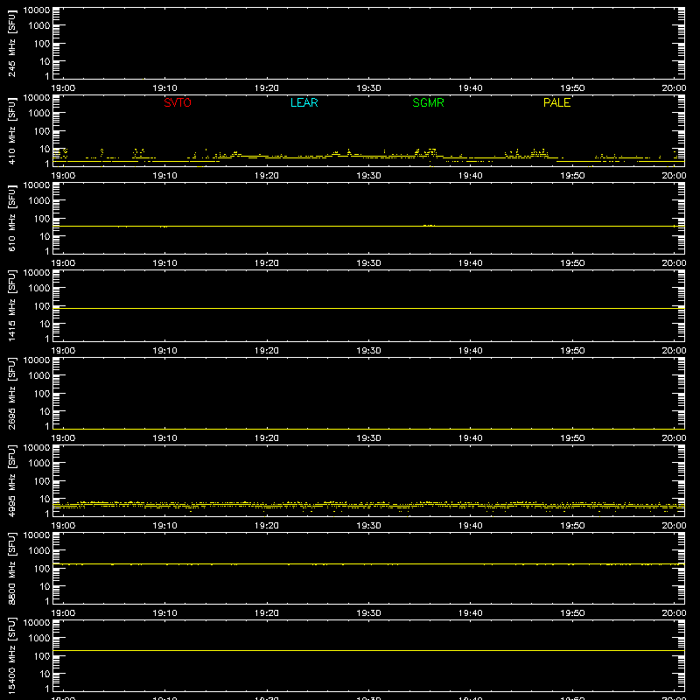700x700 pixels.
Task: Select the 1415 MHz [SFU] axis title
Action: [11, 305]
